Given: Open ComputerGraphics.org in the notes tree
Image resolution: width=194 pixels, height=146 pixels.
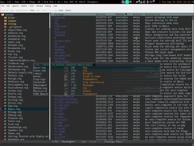Looking at the screenshot, I should (x=22, y=60).
